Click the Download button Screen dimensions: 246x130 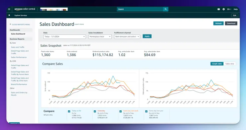point(231,23)
